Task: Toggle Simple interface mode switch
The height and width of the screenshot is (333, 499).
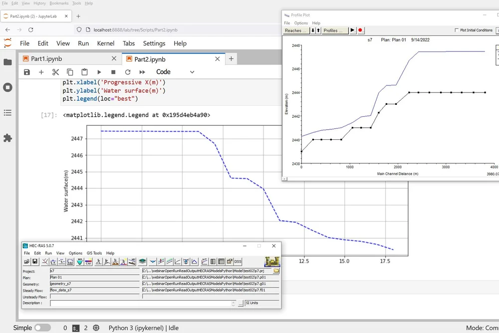Action: [x=42, y=328]
